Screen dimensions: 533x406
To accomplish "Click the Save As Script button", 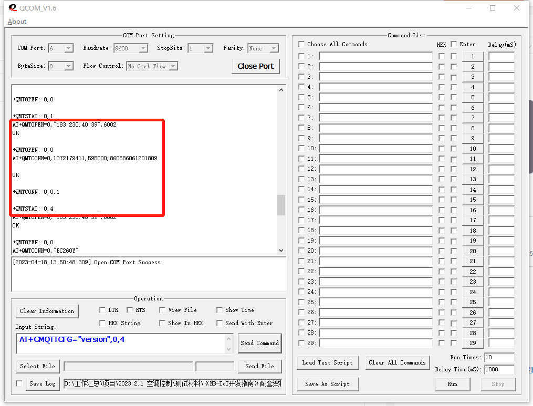I will (x=327, y=384).
